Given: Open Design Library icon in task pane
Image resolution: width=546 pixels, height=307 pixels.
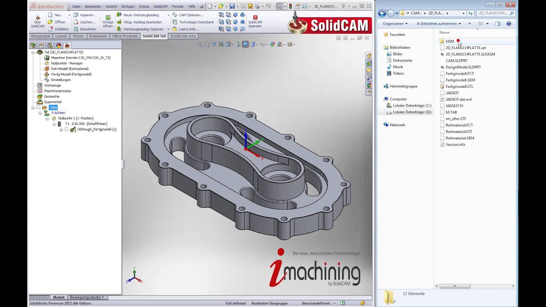Looking at the screenshot, I should click(369, 63).
